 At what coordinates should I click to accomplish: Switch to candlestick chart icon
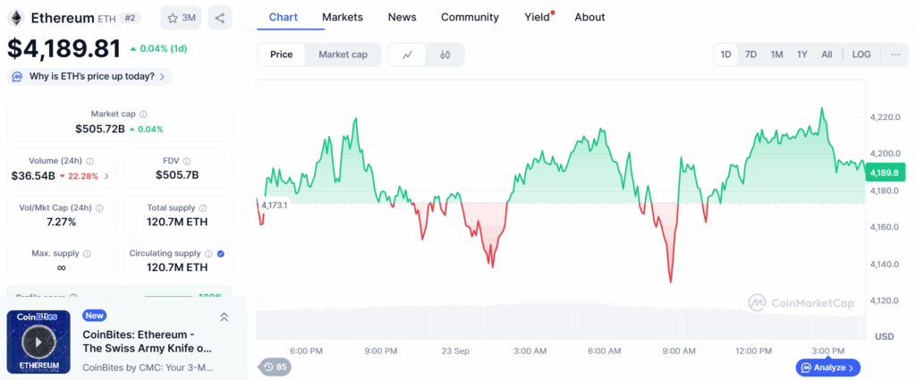point(445,55)
